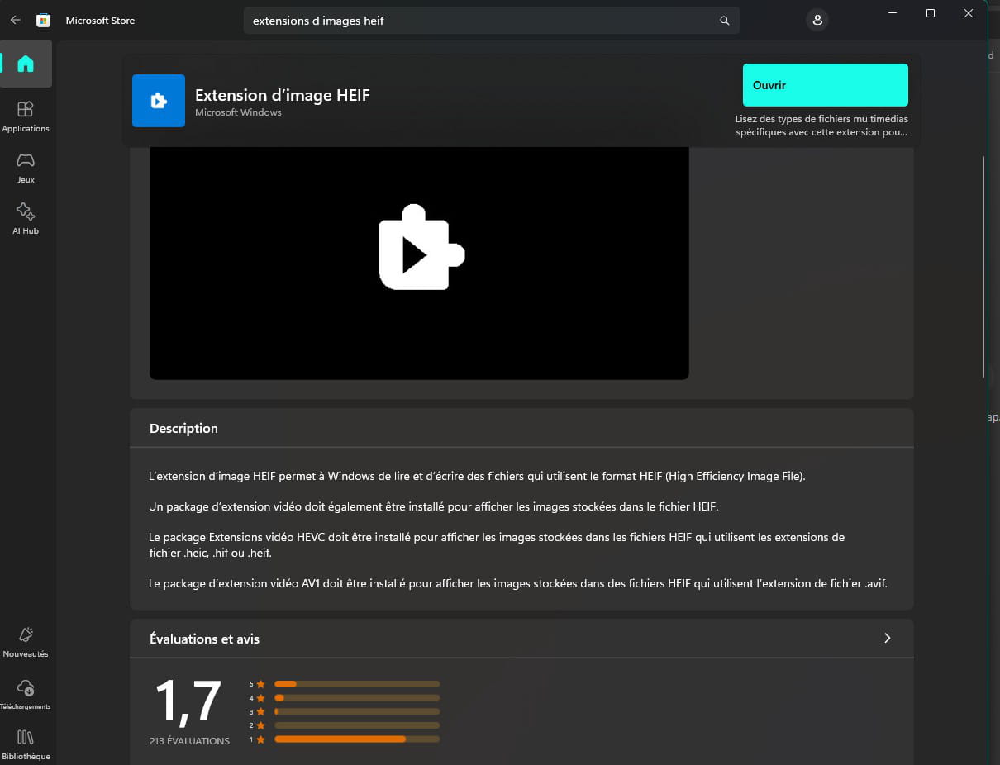Viewport: 1000px width, 765px height.
Task: Click the HEIF extension app icon
Action: [159, 101]
